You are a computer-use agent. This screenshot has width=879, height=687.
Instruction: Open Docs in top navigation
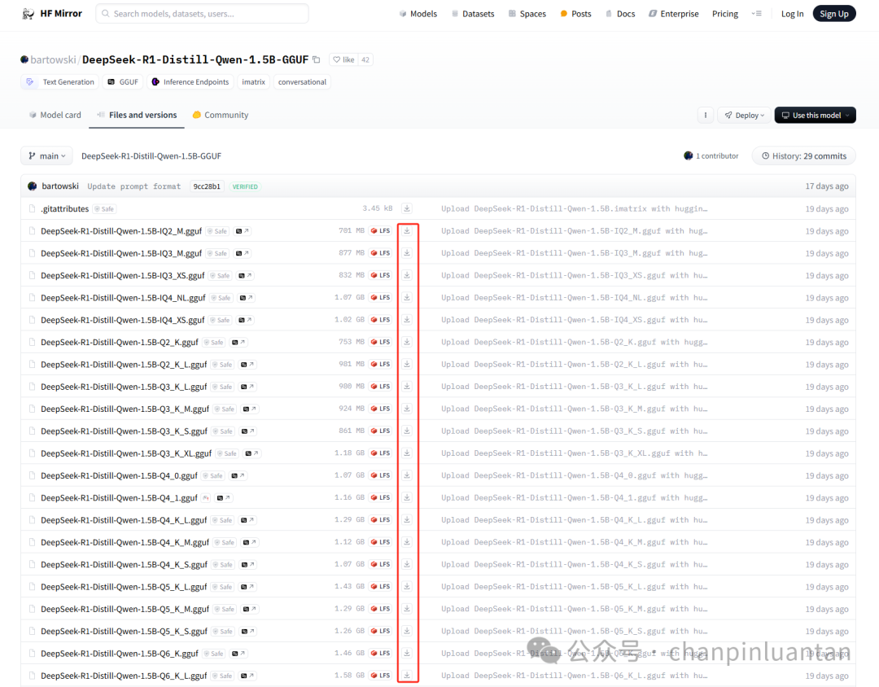coord(620,14)
